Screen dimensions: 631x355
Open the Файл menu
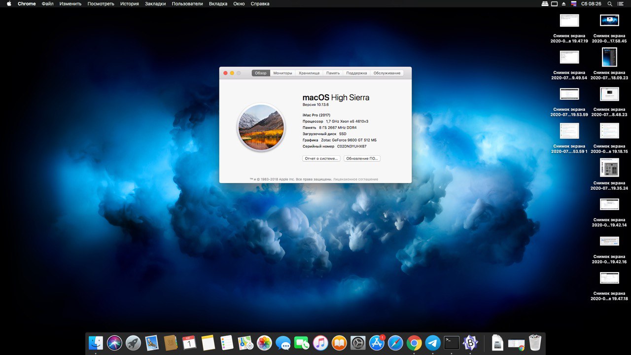click(x=48, y=3)
